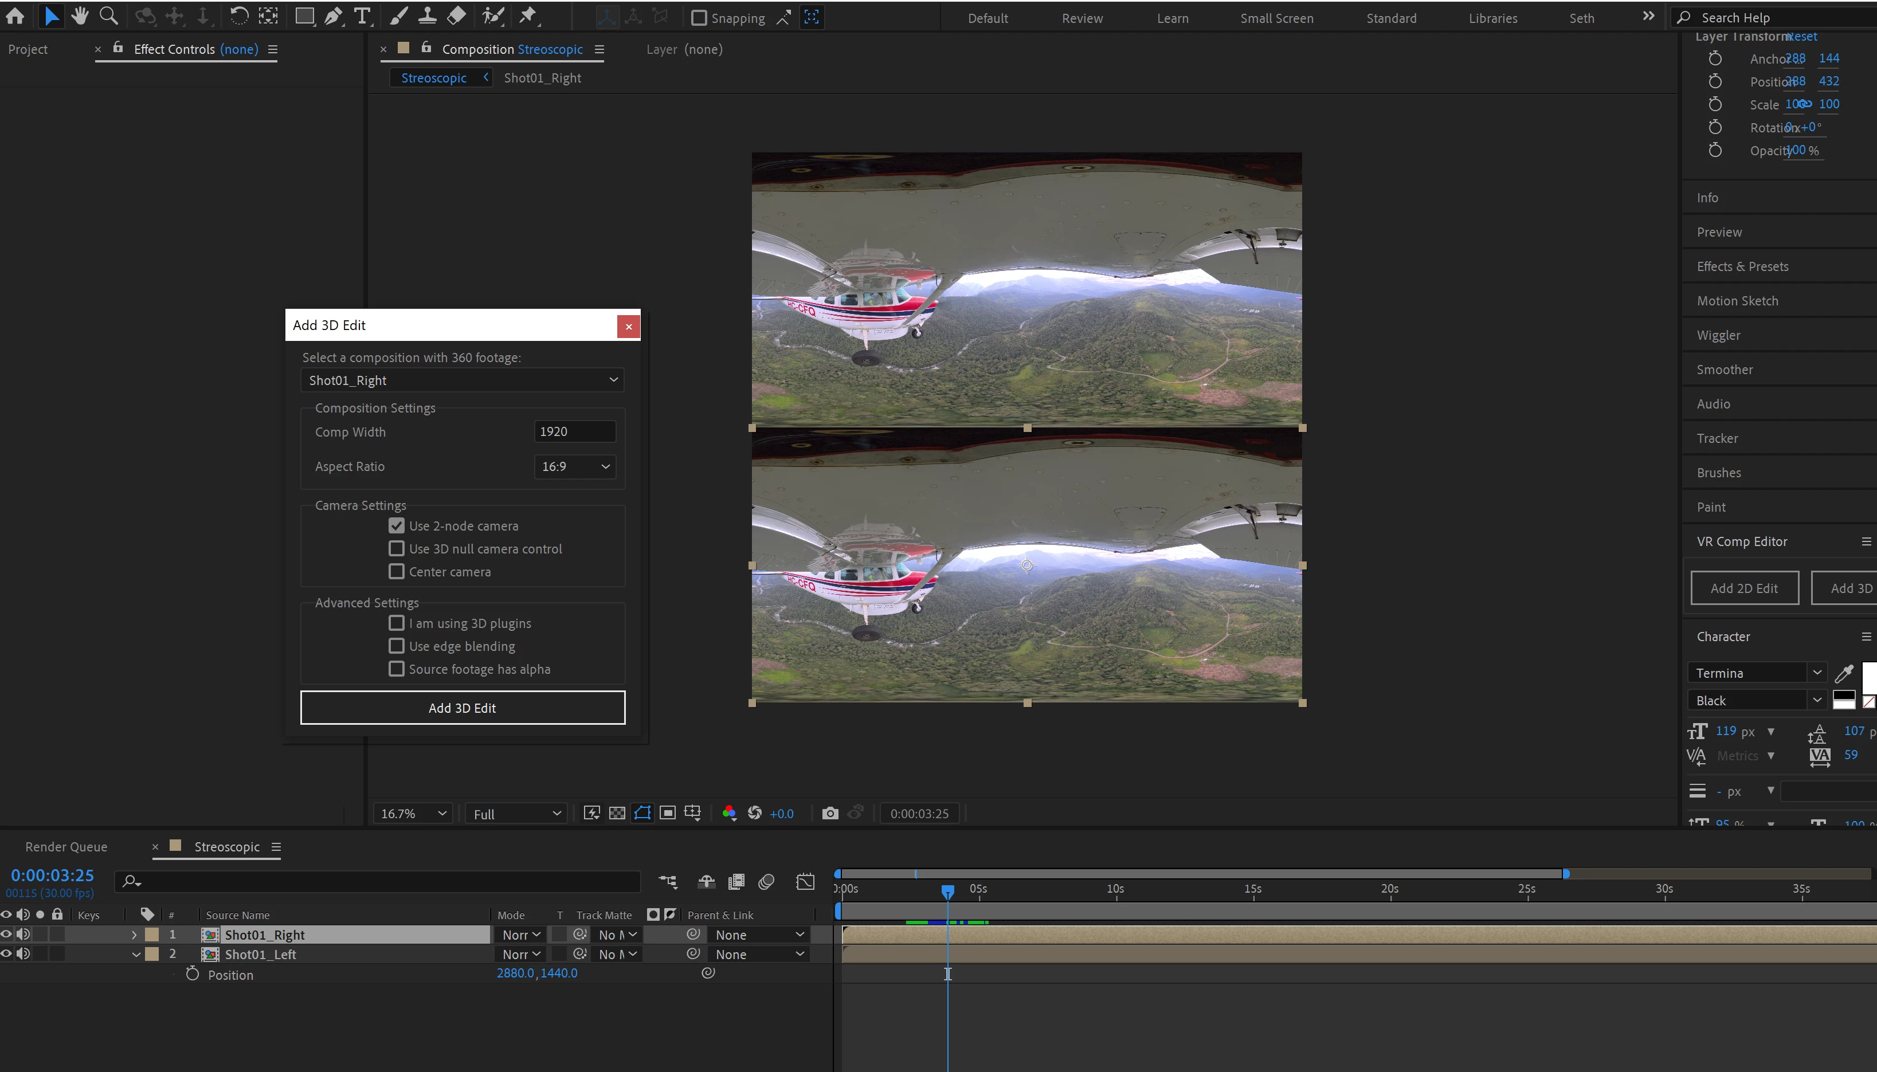Select the Horizontal Type tool
This screenshot has height=1072, width=1877.
click(362, 15)
